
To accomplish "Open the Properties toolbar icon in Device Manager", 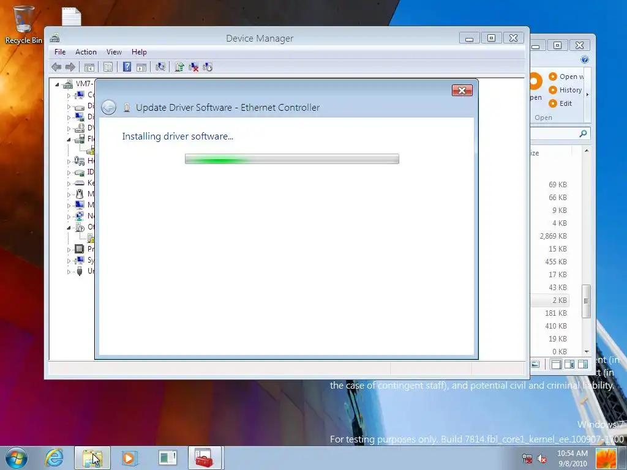I will tap(108, 67).
